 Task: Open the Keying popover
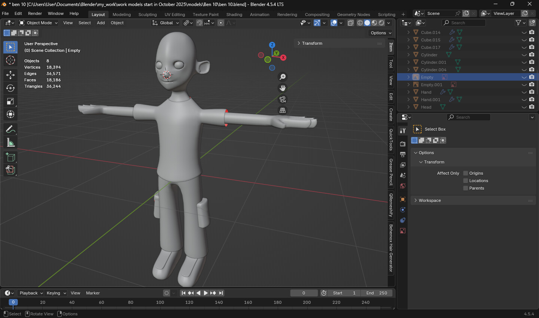(56, 293)
